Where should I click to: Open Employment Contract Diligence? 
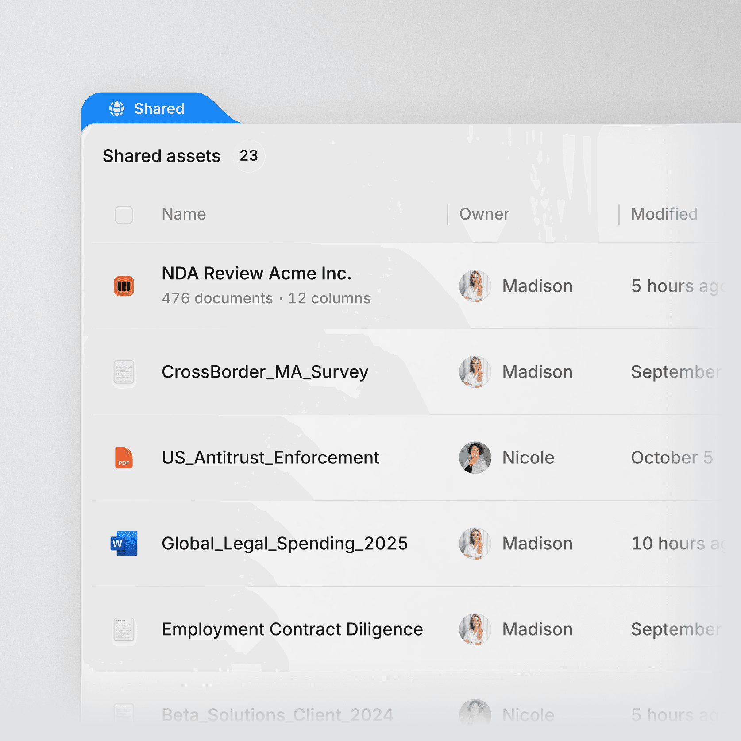click(292, 630)
